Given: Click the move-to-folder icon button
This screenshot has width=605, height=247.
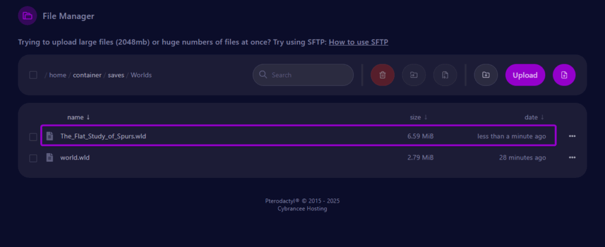Looking at the screenshot, I should (414, 75).
